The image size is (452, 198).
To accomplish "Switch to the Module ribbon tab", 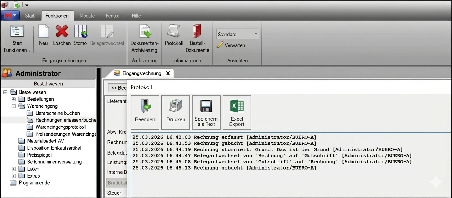I will 87,16.
